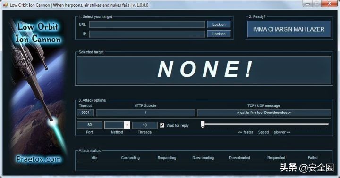Click the NONE! selected target display

204,70
